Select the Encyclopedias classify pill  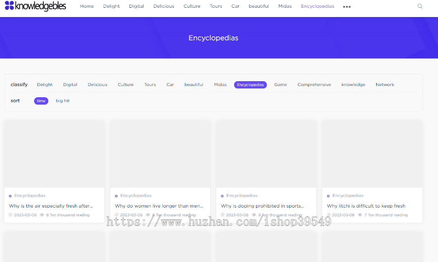tap(250, 85)
